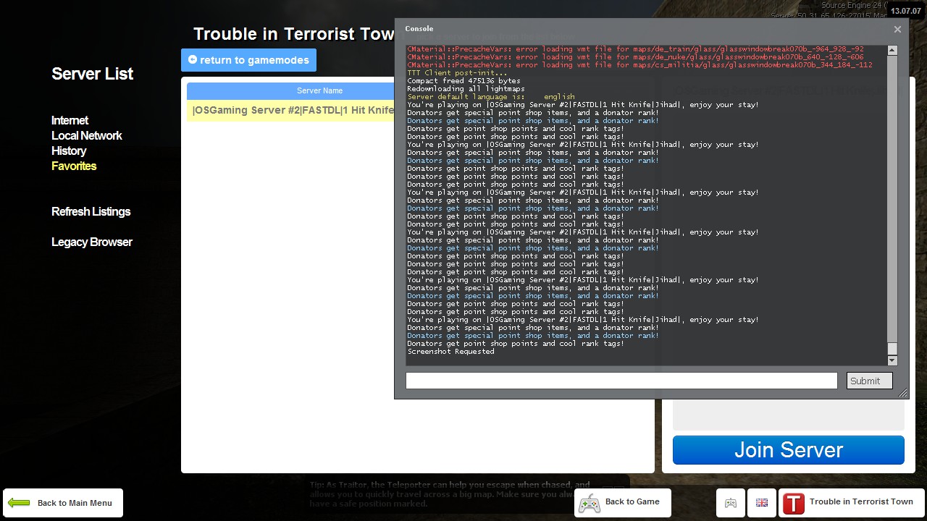Viewport: 927px width, 521px height.
Task: Open the small gamepad icon button
Action: 730,503
